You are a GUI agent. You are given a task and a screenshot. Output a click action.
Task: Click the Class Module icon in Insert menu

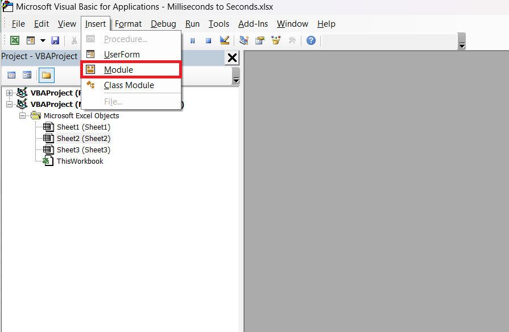90,85
